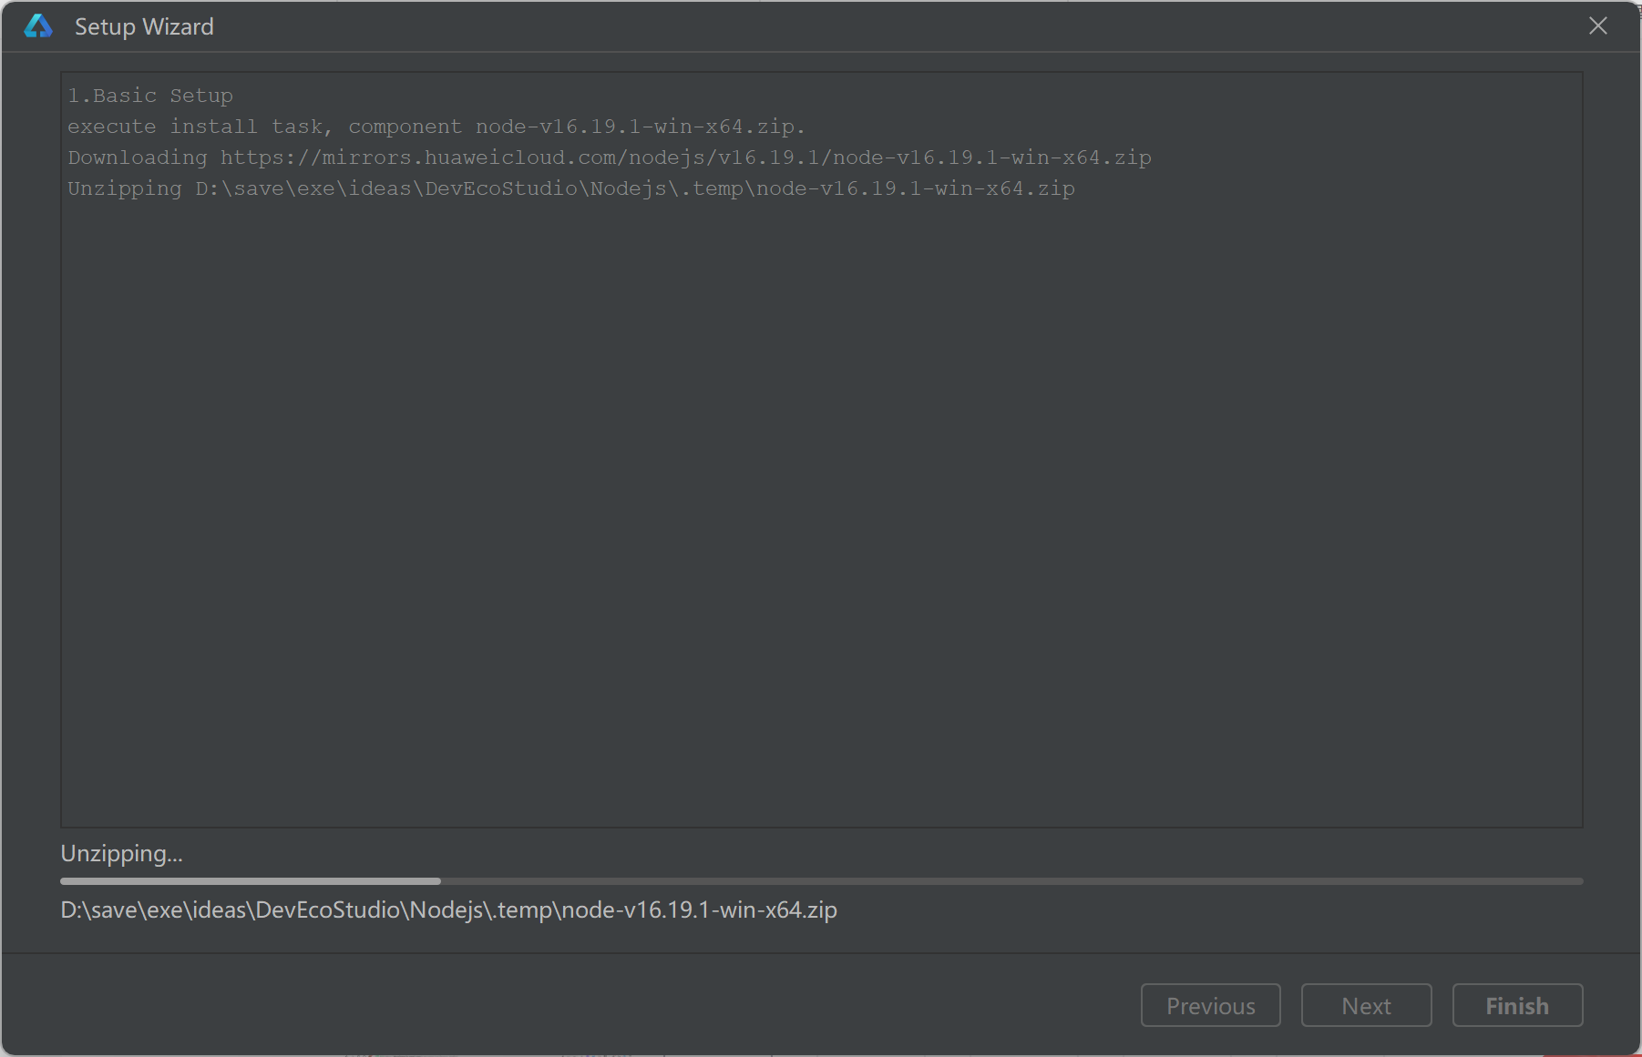Click the huaweicloud mirror download URL
Screen dimensions: 1642x1057
click(685, 158)
